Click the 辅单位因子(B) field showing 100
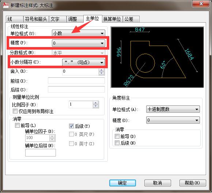 click(37, 138)
